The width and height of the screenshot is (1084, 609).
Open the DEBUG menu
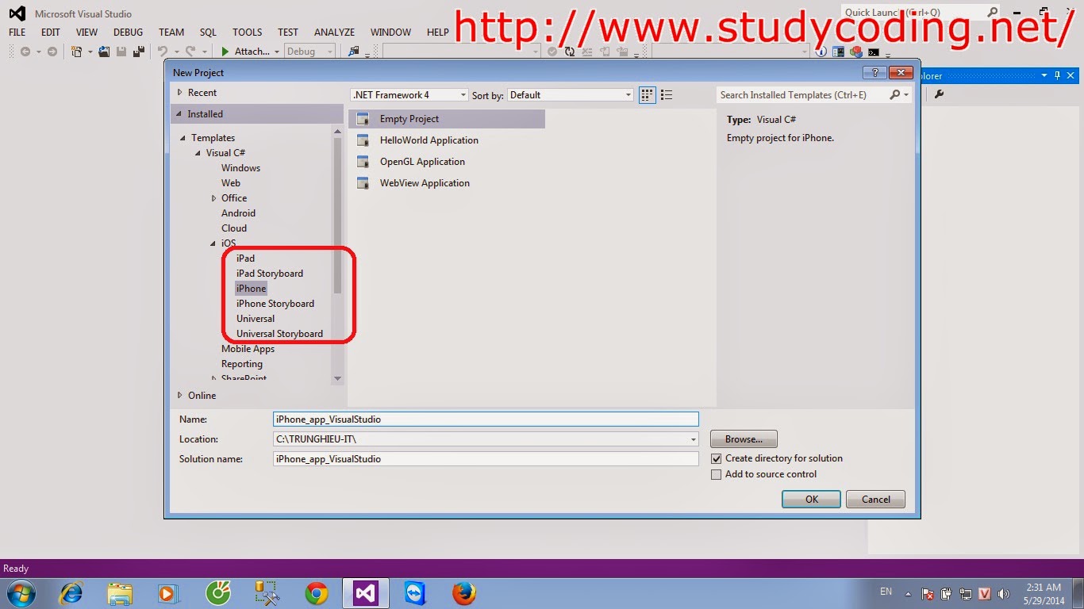pos(128,33)
